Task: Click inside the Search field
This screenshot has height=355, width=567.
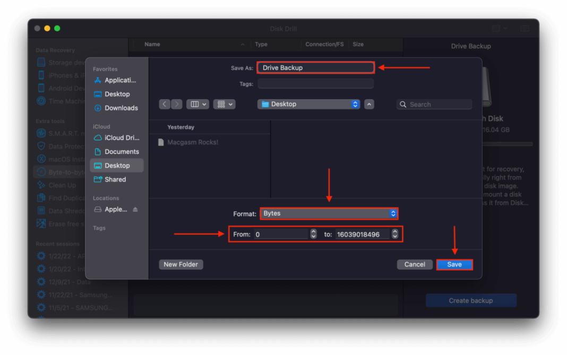Action: tap(434, 104)
